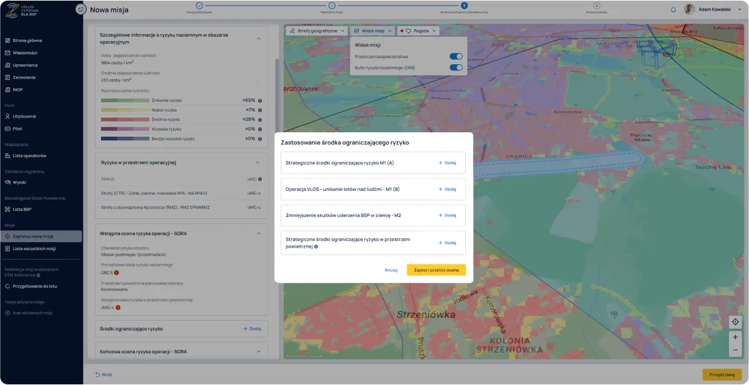Viewport: 749px width, 385px height.
Task: Toggle Przestrzeń bezpieczeństwa switch off
Action: 456,56
